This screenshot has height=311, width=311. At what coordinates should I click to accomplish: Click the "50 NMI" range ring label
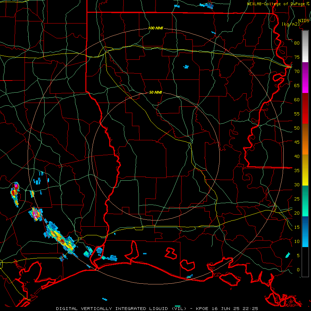coord(155,92)
